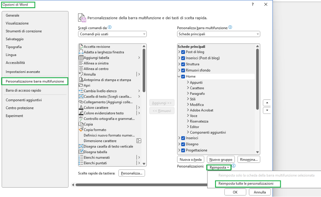Viewport: 321px width, 197px height.
Task: Click the Annulla undo icon
Action: pos(81,74)
